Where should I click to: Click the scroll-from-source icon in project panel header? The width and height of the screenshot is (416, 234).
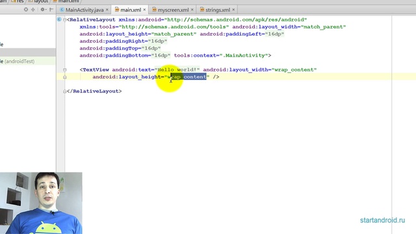(x=26, y=10)
